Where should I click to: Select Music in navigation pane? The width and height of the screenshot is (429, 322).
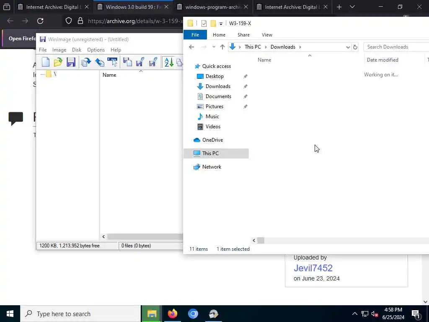[x=212, y=117]
